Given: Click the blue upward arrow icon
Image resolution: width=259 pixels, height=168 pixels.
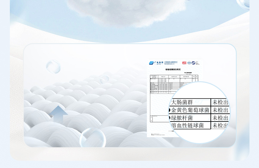Looking at the screenshot, I should point(58,114).
